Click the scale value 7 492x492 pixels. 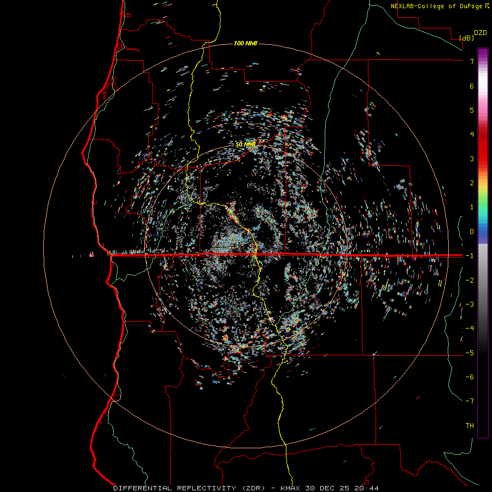[472, 61]
